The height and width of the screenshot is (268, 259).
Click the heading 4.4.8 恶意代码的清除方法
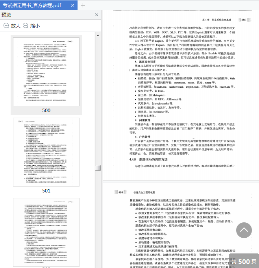tap(148, 159)
